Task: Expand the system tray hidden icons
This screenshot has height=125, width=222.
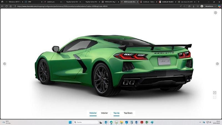Action: [x=200, y=122]
